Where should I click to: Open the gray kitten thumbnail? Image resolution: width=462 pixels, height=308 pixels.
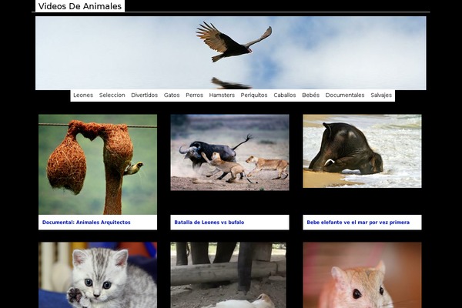coord(98,275)
